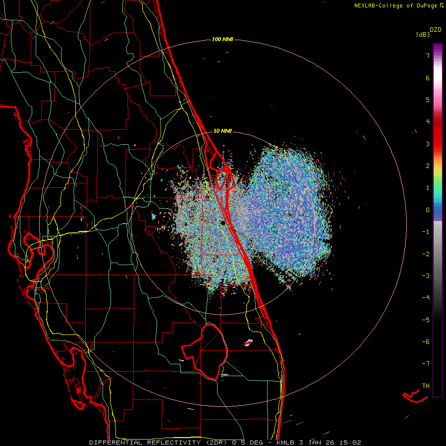
Task: Click the 100 NMI range ring label
Action: (x=223, y=39)
